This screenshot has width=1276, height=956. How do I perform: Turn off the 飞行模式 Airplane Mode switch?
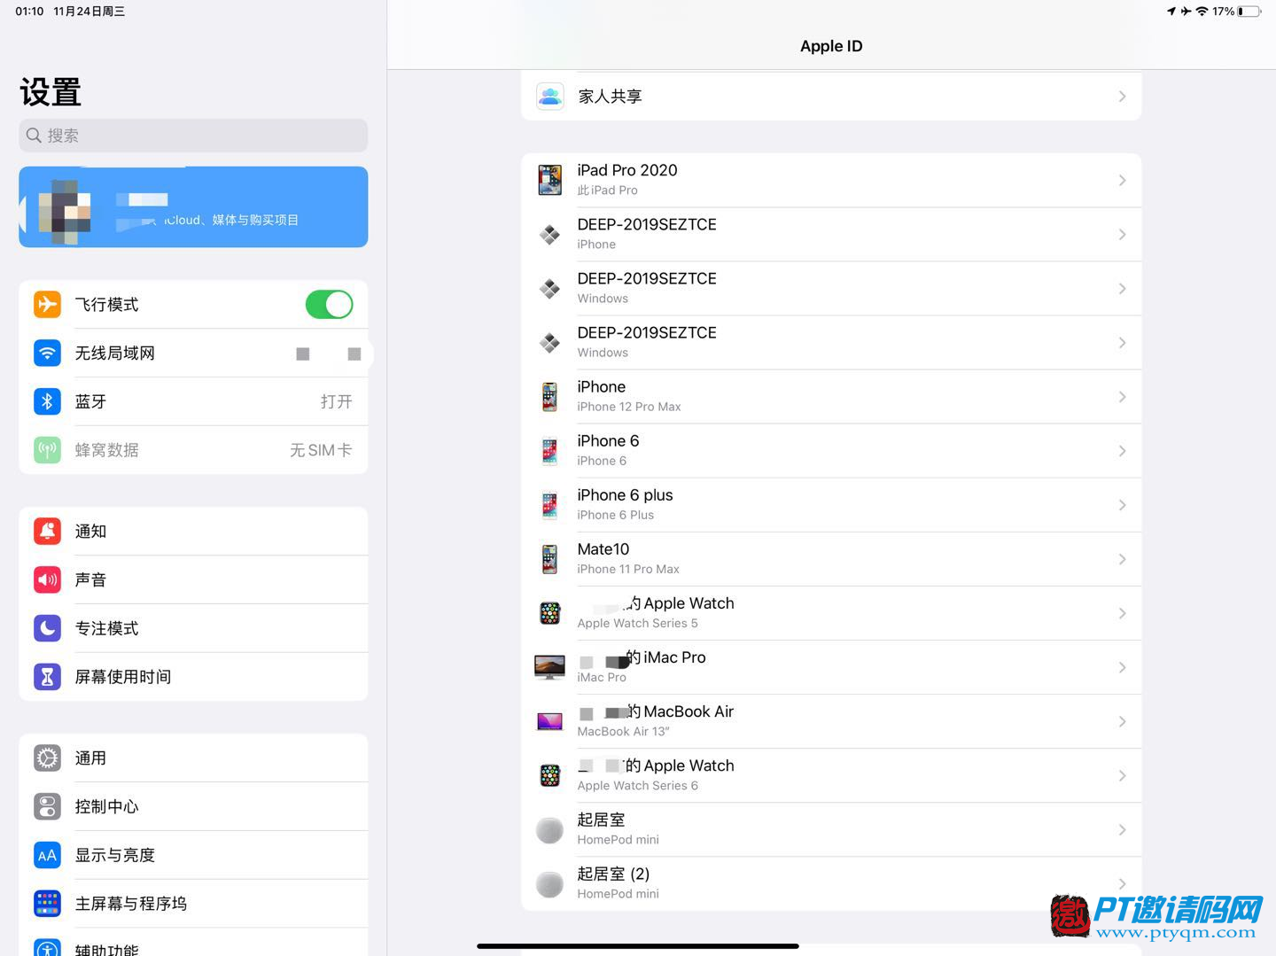pos(330,304)
